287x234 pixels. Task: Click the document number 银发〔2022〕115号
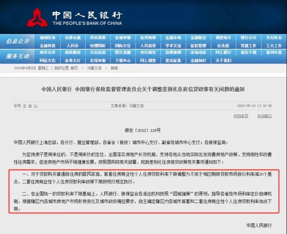142,130
